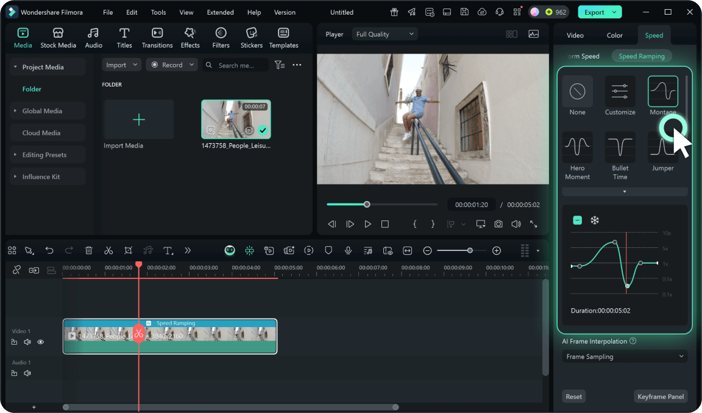Open the Stock Media tab
Viewport: 702px width, 413px height.
[x=58, y=38]
